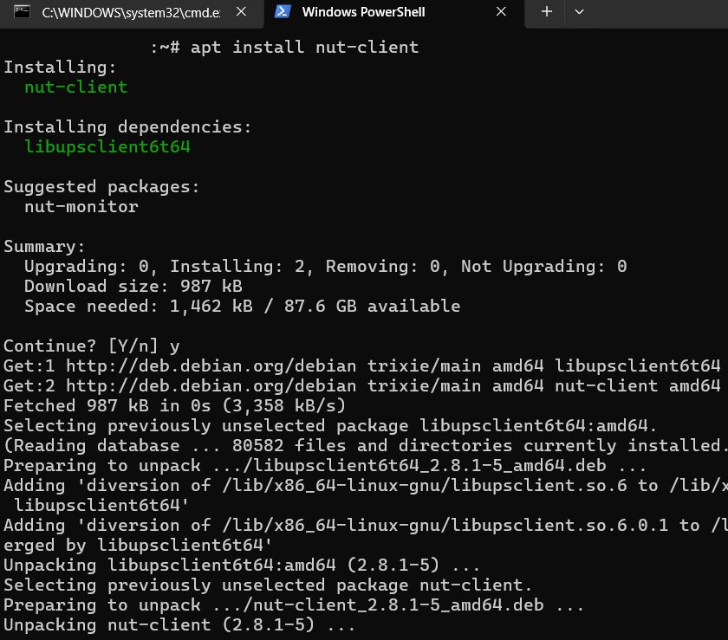Open a new tab with the plus button
This screenshot has width=728, height=640.
click(547, 13)
